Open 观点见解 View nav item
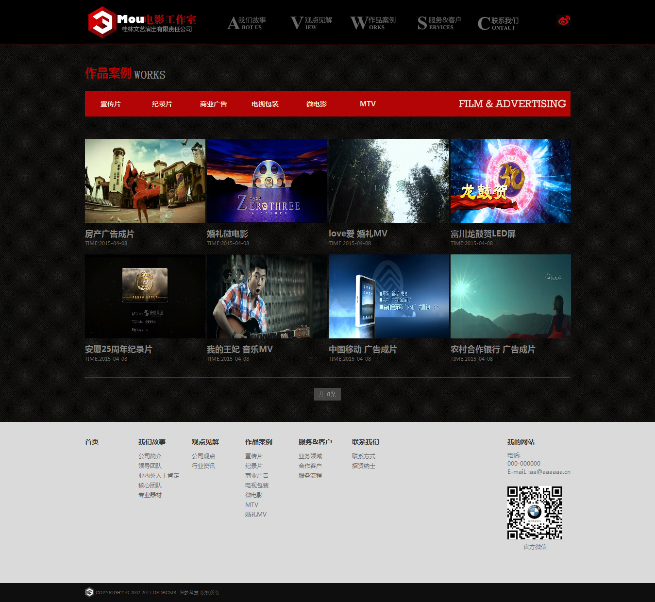Image resolution: width=655 pixels, height=602 pixels. (311, 23)
